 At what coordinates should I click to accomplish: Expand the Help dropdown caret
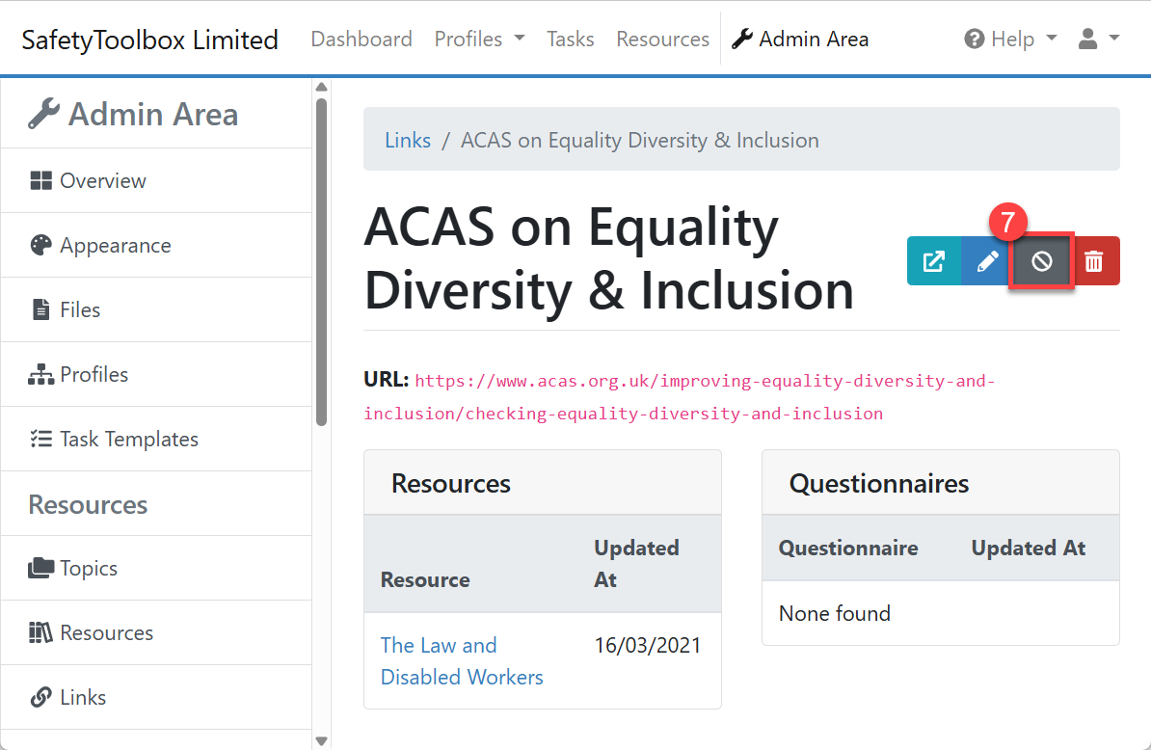pos(1051,39)
